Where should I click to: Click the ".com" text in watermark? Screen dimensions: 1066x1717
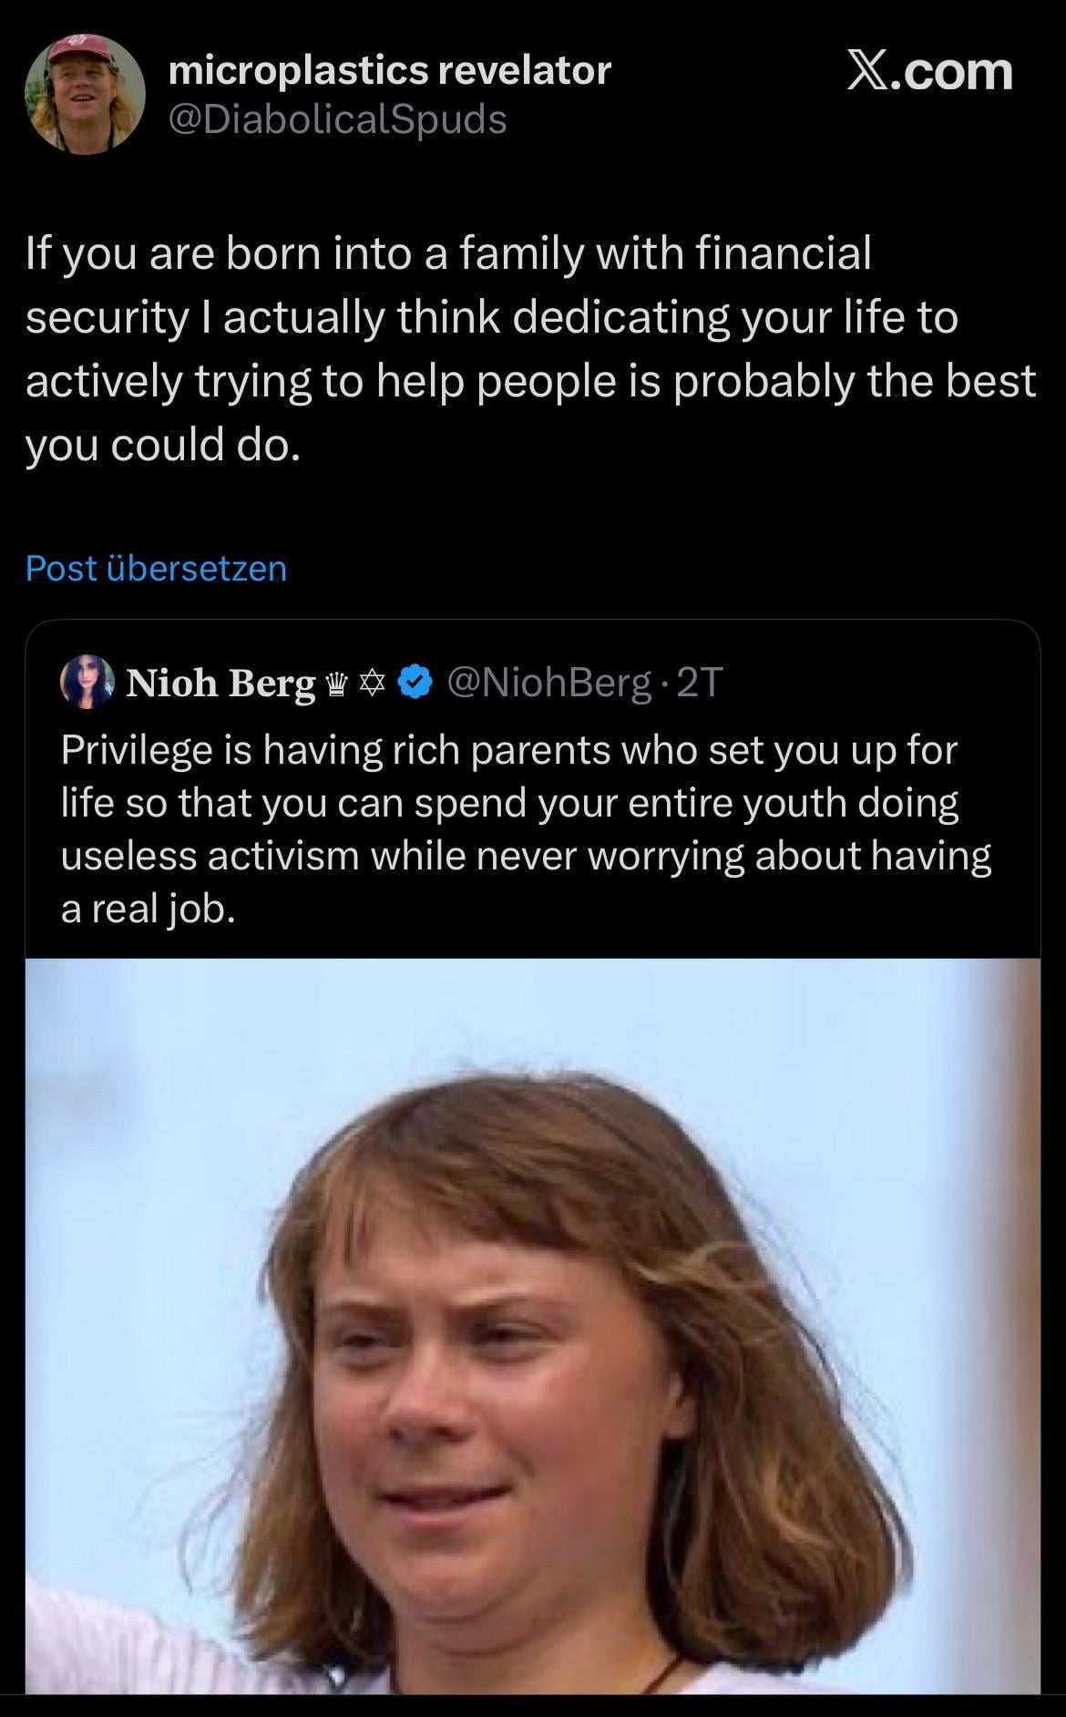(954, 71)
